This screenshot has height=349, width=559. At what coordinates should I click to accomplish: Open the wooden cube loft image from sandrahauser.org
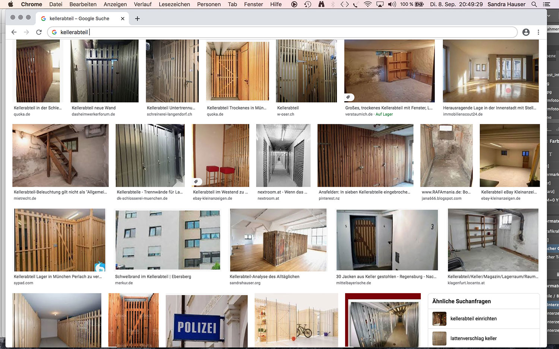[x=278, y=240]
